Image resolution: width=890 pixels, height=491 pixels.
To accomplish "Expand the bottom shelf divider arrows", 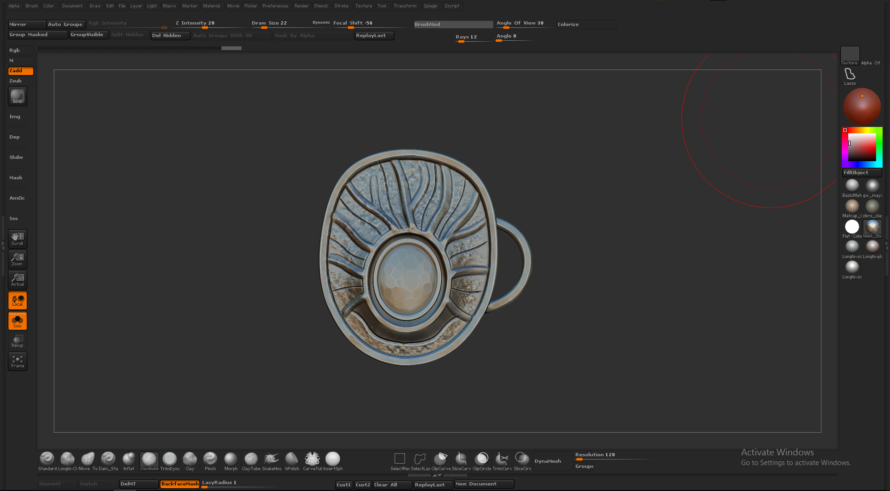I will click(x=437, y=475).
